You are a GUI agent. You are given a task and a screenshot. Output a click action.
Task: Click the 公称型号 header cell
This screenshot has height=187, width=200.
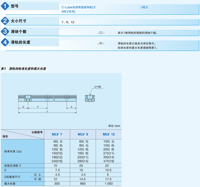tap(37, 132)
